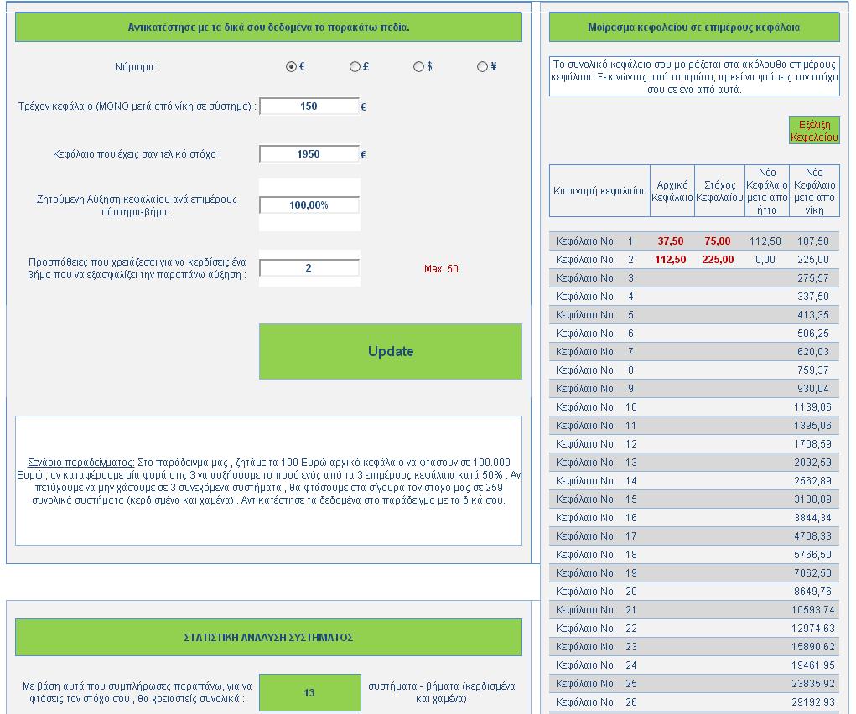Image resolution: width=856 pixels, height=714 pixels.
Task: Click the value 2562,89
Action: point(812,481)
